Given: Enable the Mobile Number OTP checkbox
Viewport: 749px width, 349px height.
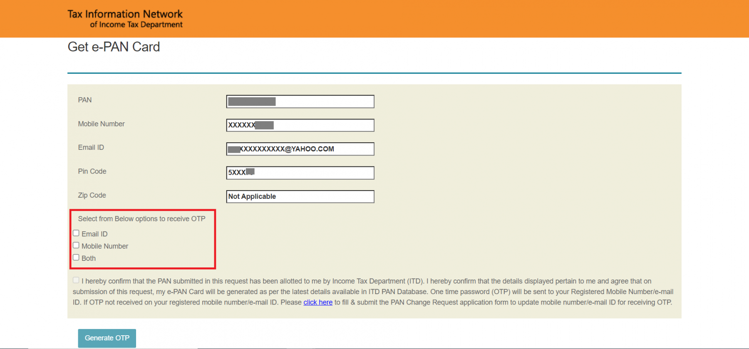Looking at the screenshot, I should point(76,245).
